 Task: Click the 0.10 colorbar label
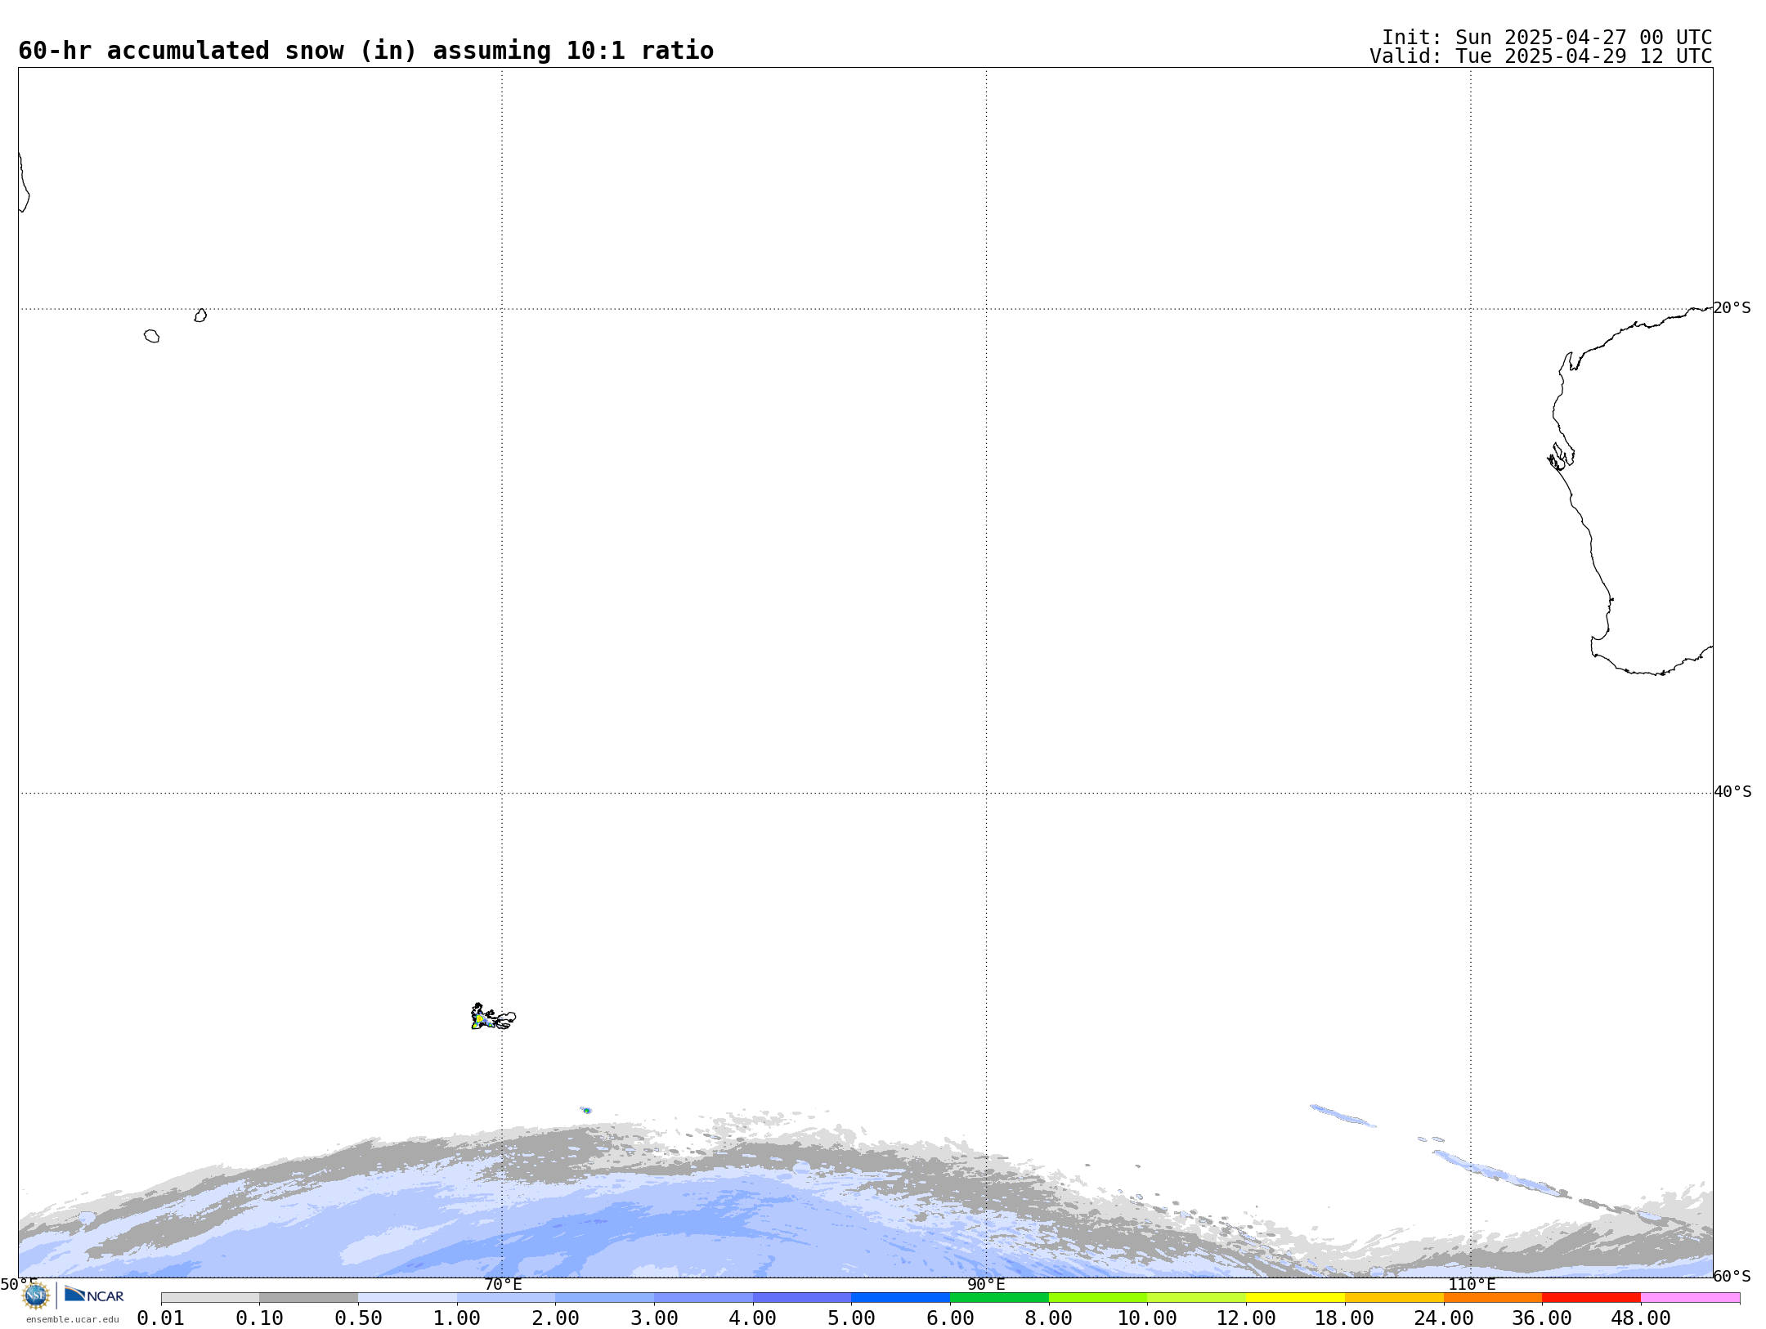259,1318
